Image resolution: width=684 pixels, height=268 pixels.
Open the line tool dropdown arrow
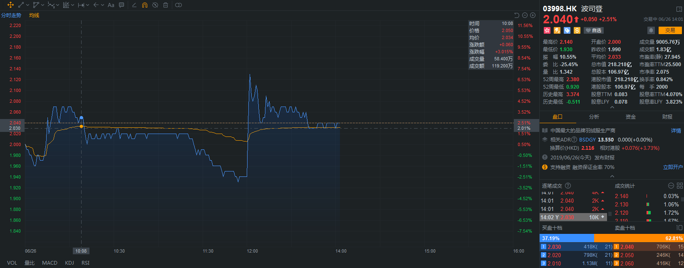tap(27, 5)
